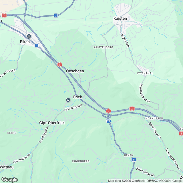This screenshot has height=183, width=183.
Task: Click the blue route 24 shield below the Frick interchange
Action: [109, 121]
